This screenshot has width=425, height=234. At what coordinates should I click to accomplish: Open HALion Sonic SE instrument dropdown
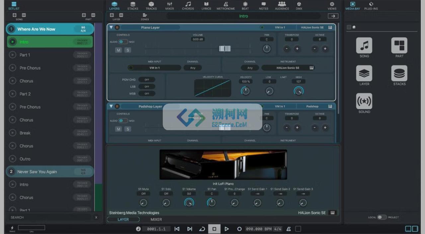(x=288, y=68)
